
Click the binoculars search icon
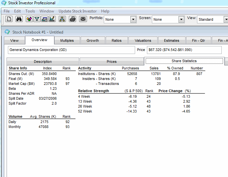pos(19,19)
